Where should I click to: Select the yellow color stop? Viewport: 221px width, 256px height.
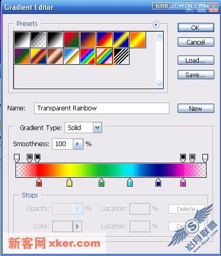click(69, 182)
